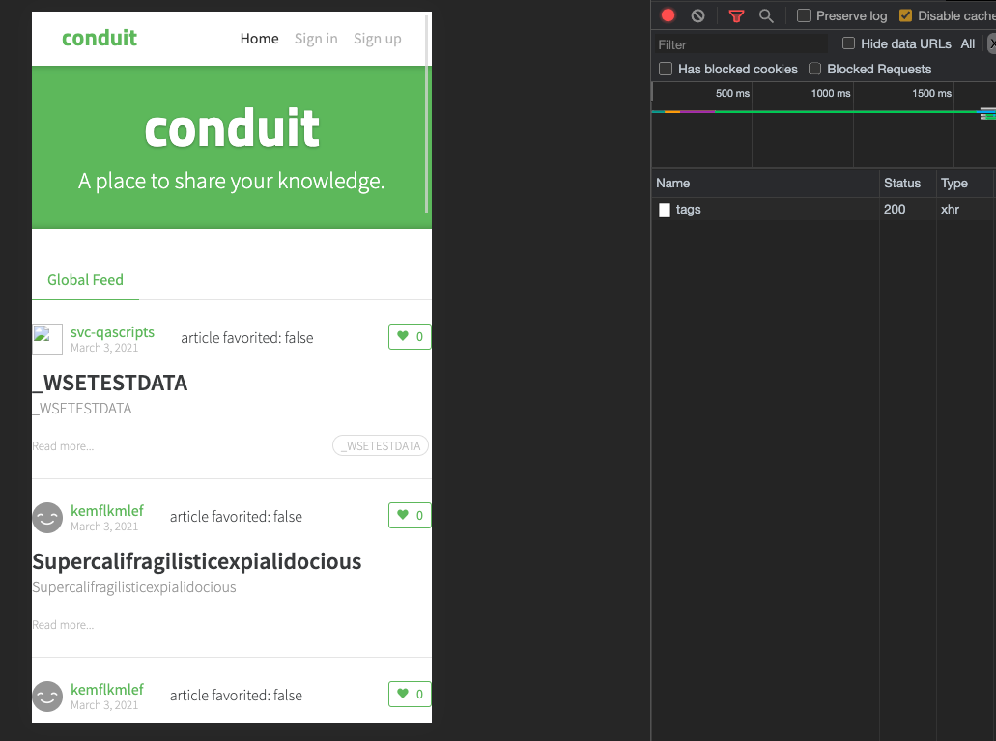Favorite the svc-qascripts article heart button

410,337
